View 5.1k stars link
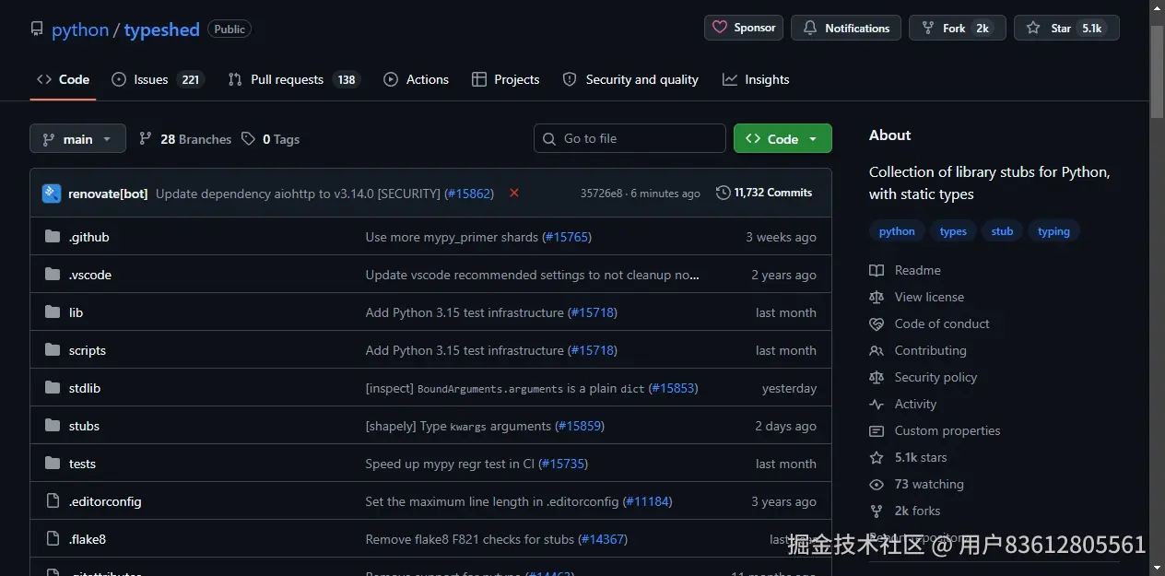 [x=921, y=457]
